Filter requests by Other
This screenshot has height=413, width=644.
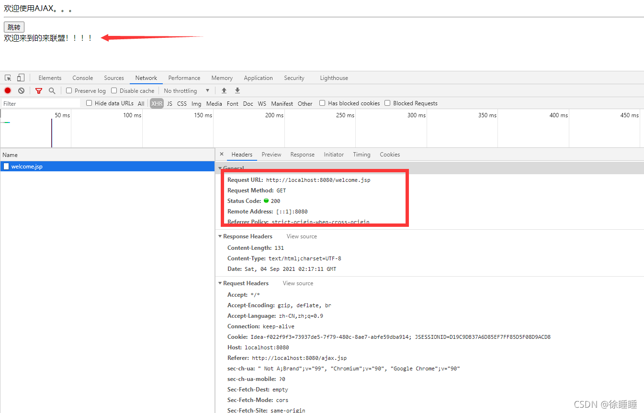tap(305, 103)
